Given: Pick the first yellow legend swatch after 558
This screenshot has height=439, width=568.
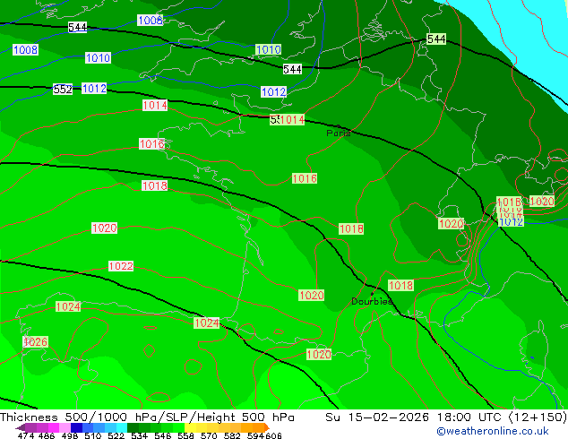Looking at the screenshot, I should tap(190, 427).
